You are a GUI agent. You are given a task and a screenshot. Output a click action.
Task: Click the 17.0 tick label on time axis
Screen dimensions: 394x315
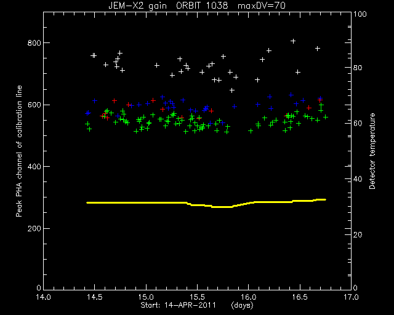pyautogui.click(x=351, y=297)
